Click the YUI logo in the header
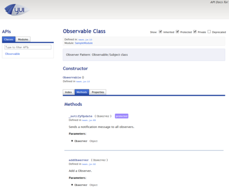Image resolution: width=229 pixels, height=187 pixels. pyautogui.click(x=17, y=10)
